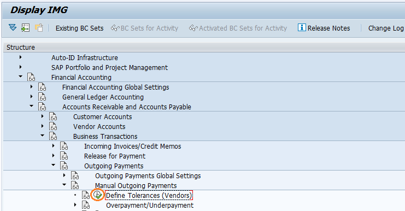
Task: Expand the Overpayment/Underpayment node
Action: coord(75,205)
